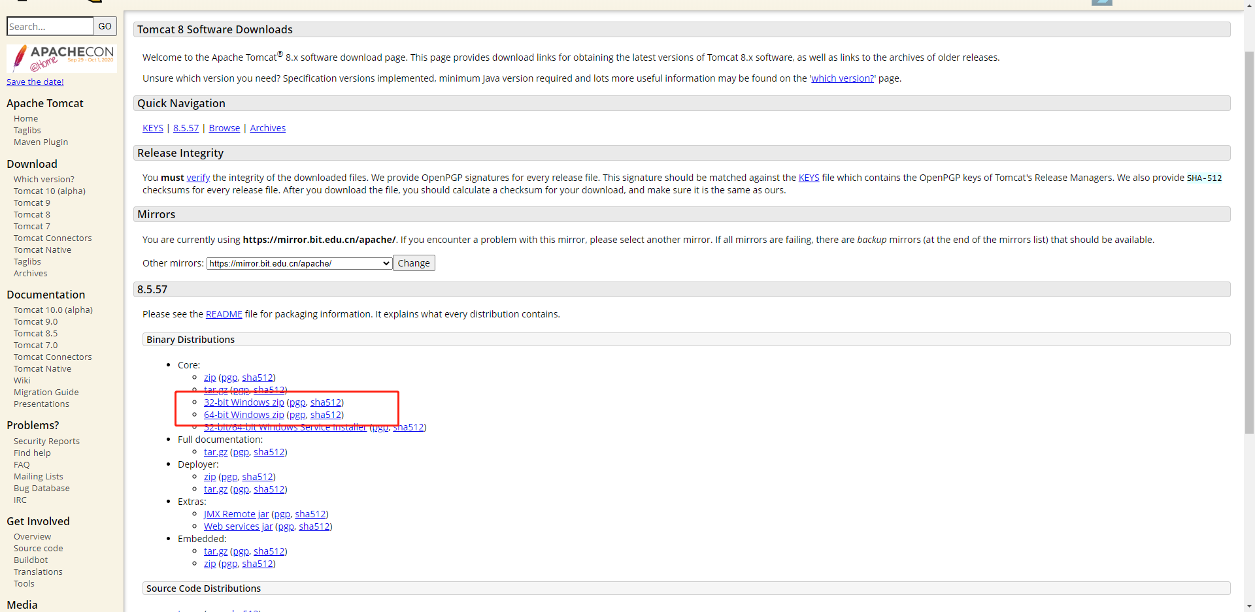Download the Deployer zip
Image resolution: width=1255 pixels, height=612 pixels.
(210, 477)
